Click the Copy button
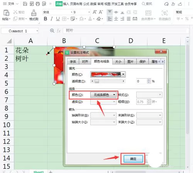Viewport: 193px width, 173px height. (x=20, y=19)
